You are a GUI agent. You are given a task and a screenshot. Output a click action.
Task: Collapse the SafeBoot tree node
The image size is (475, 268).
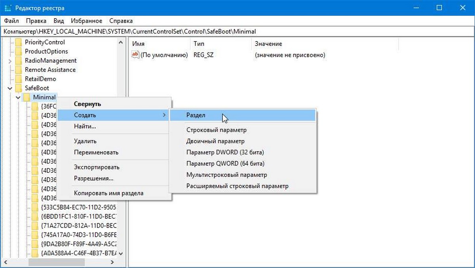(10, 88)
